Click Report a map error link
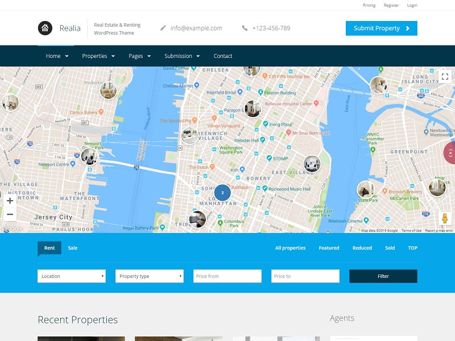 pyautogui.click(x=439, y=231)
